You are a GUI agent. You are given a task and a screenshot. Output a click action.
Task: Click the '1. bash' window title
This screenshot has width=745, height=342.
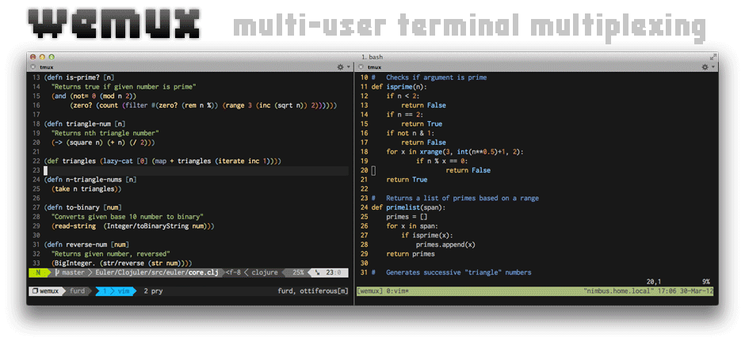pos(372,57)
